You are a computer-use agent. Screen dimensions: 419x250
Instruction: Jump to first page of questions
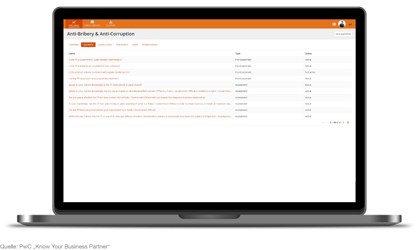(323, 123)
